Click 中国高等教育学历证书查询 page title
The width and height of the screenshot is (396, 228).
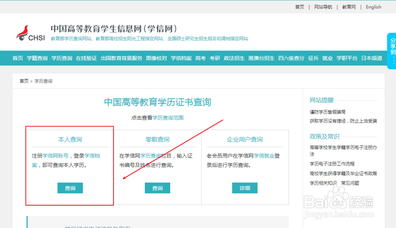click(x=158, y=102)
